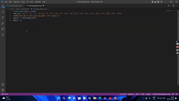Toggle the secondary side bar layout button
This screenshot has height=101, width=179.
coord(158,2)
